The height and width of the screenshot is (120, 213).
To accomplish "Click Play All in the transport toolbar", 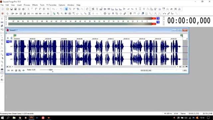I will pyautogui.click(x=13, y=14).
